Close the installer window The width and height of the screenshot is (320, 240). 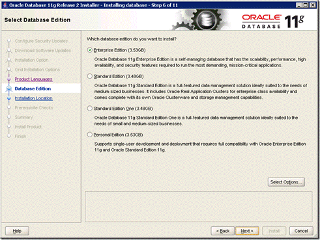coord(313,5)
